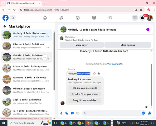Open Miranda 2 Beds 1 Bath House chat
Viewport: 156px width, 126px height.
coord(27,90)
